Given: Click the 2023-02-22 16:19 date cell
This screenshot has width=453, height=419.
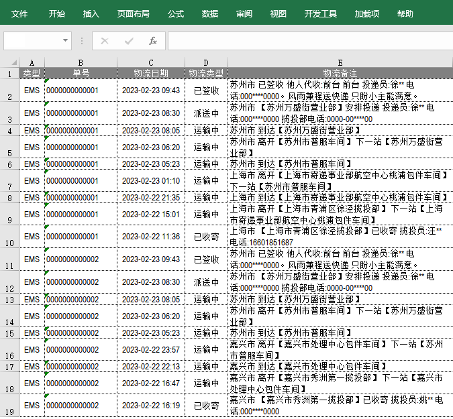Looking at the screenshot, I should click(x=151, y=406).
